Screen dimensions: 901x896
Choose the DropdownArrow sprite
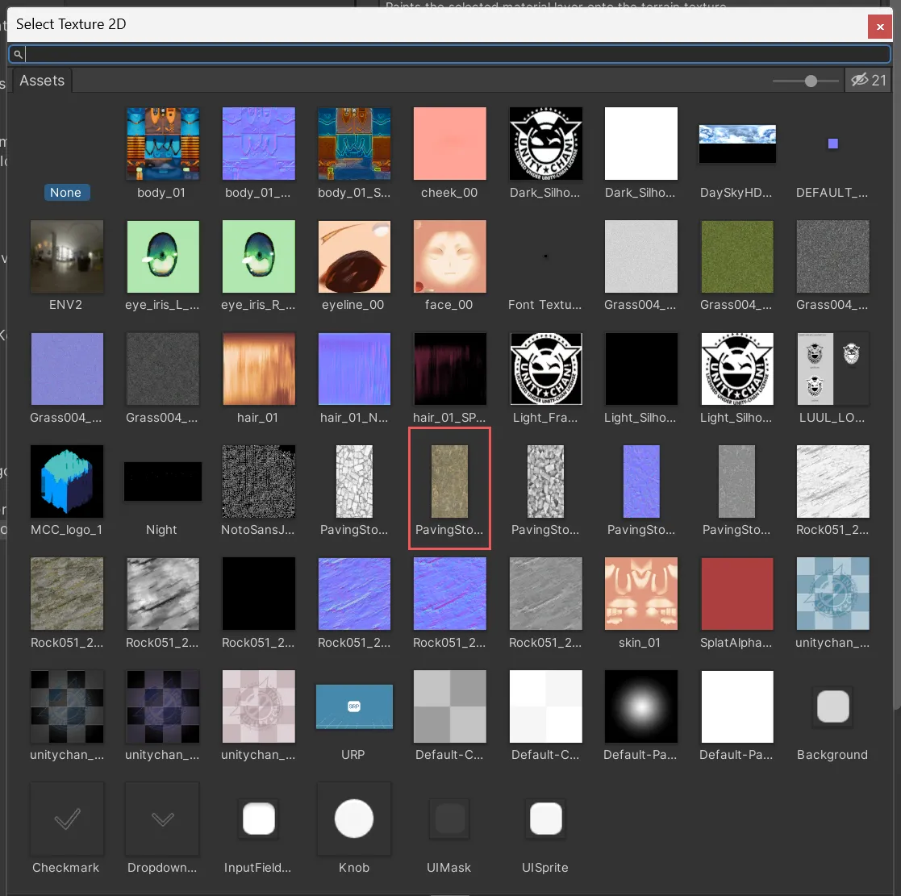coord(163,819)
